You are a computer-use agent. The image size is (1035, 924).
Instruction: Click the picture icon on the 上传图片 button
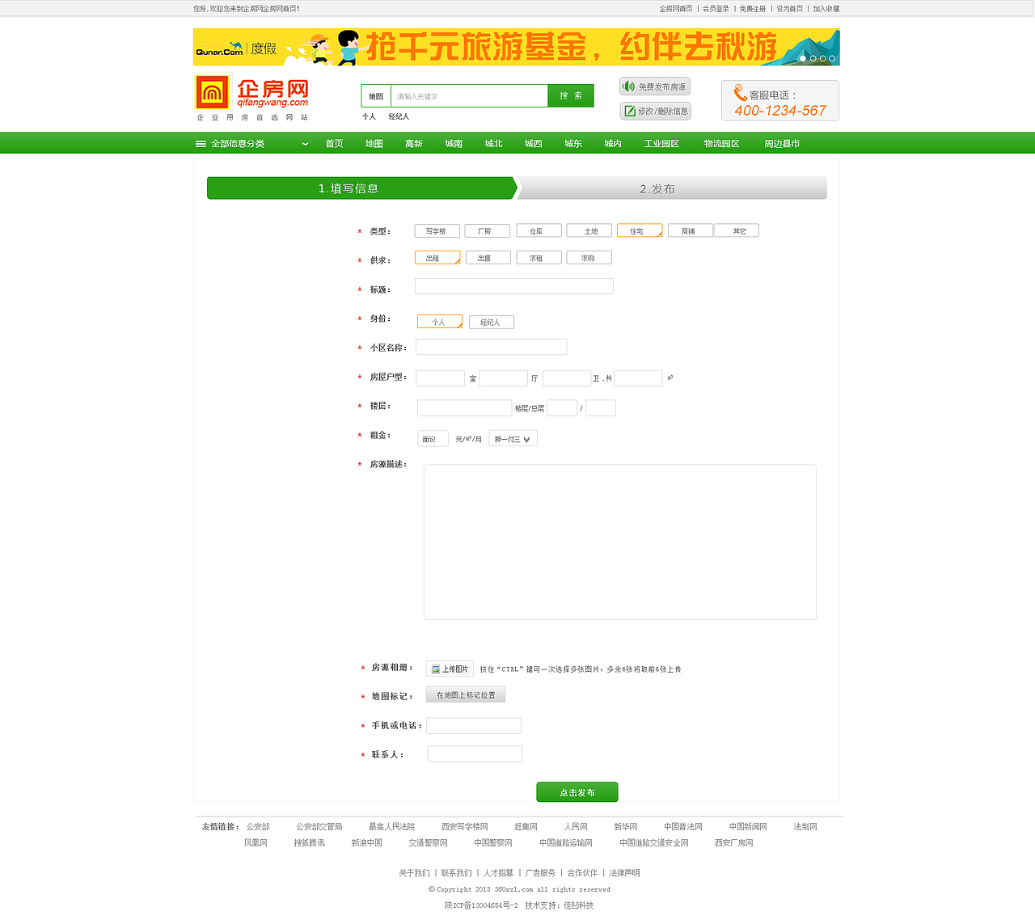[x=435, y=669]
